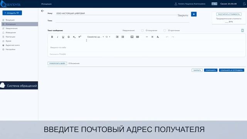
Task: Click the Belpochta logo
Action: coord(10,4)
